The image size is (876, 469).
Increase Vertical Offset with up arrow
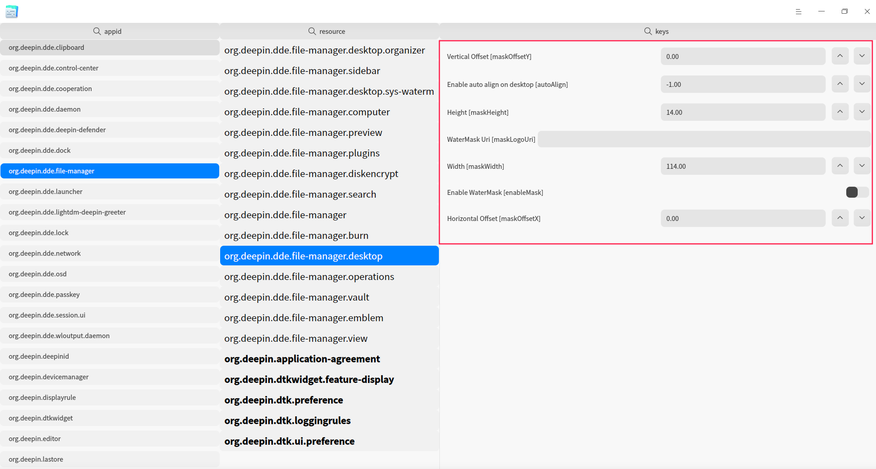click(x=840, y=56)
